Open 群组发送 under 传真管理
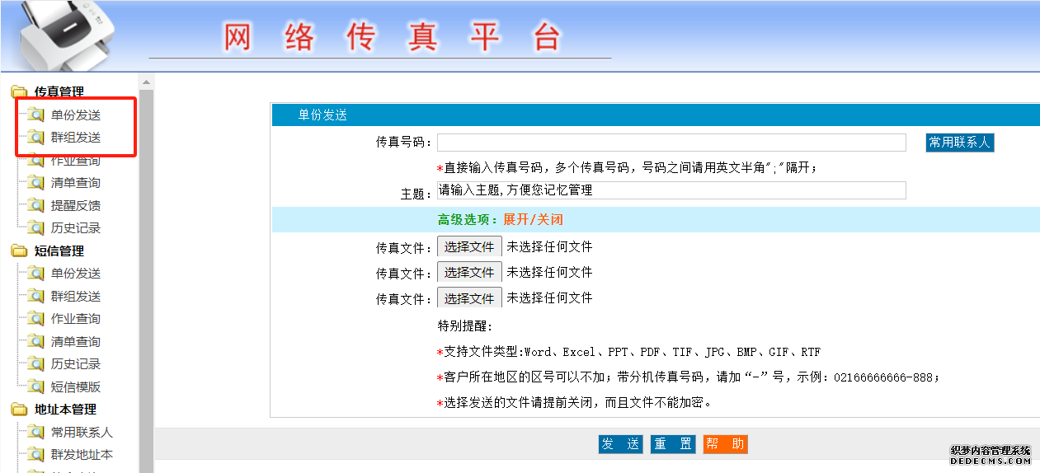 (x=76, y=138)
